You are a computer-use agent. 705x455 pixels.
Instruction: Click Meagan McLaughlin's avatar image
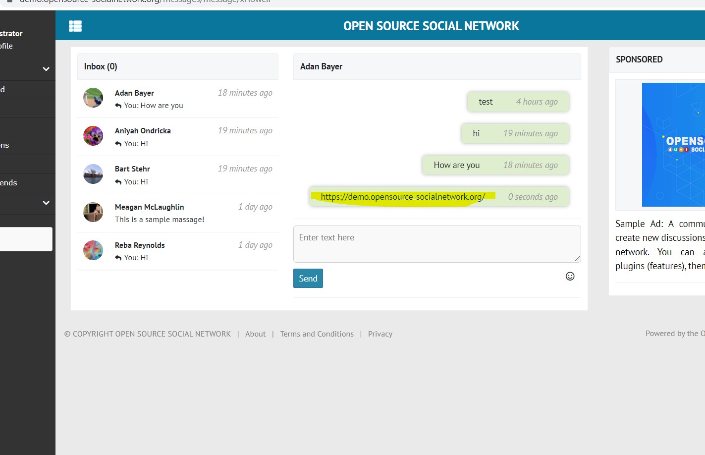point(93,212)
